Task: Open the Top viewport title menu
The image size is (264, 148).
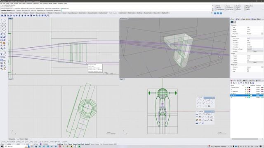Action: (10, 18)
